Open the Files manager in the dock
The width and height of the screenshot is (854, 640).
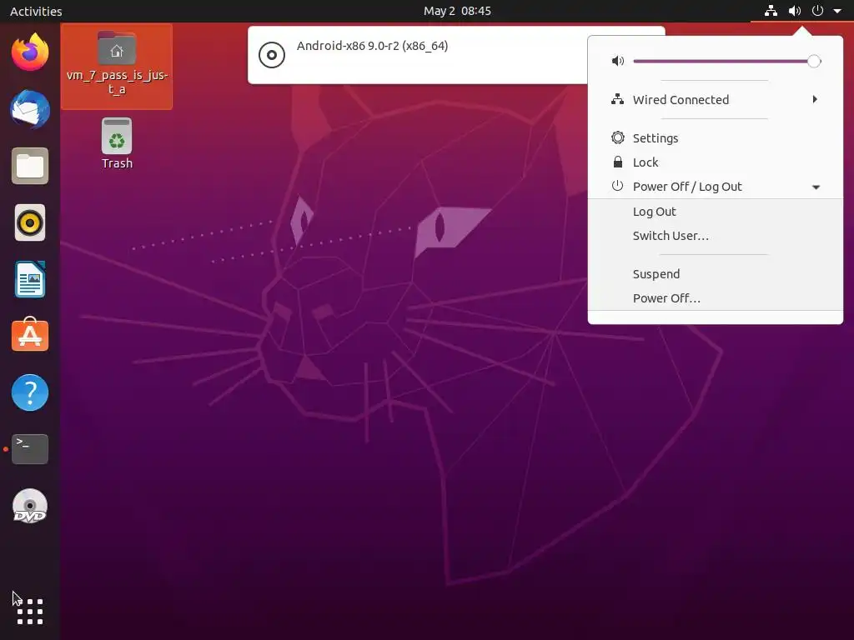pos(30,166)
